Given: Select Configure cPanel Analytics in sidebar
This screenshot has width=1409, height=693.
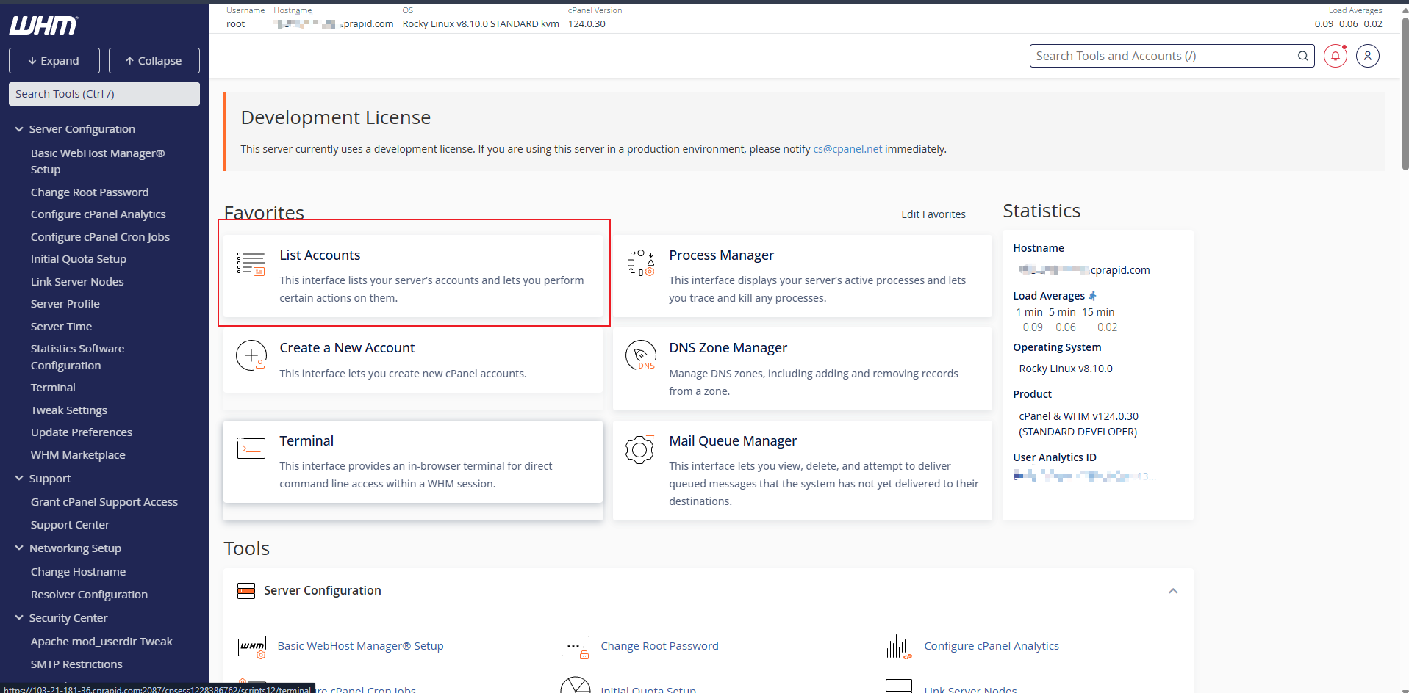Looking at the screenshot, I should (98, 214).
